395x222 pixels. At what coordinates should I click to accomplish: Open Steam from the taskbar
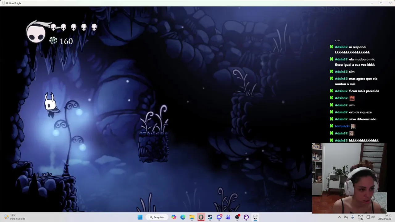pyautogui.click(x=210, y=217)
